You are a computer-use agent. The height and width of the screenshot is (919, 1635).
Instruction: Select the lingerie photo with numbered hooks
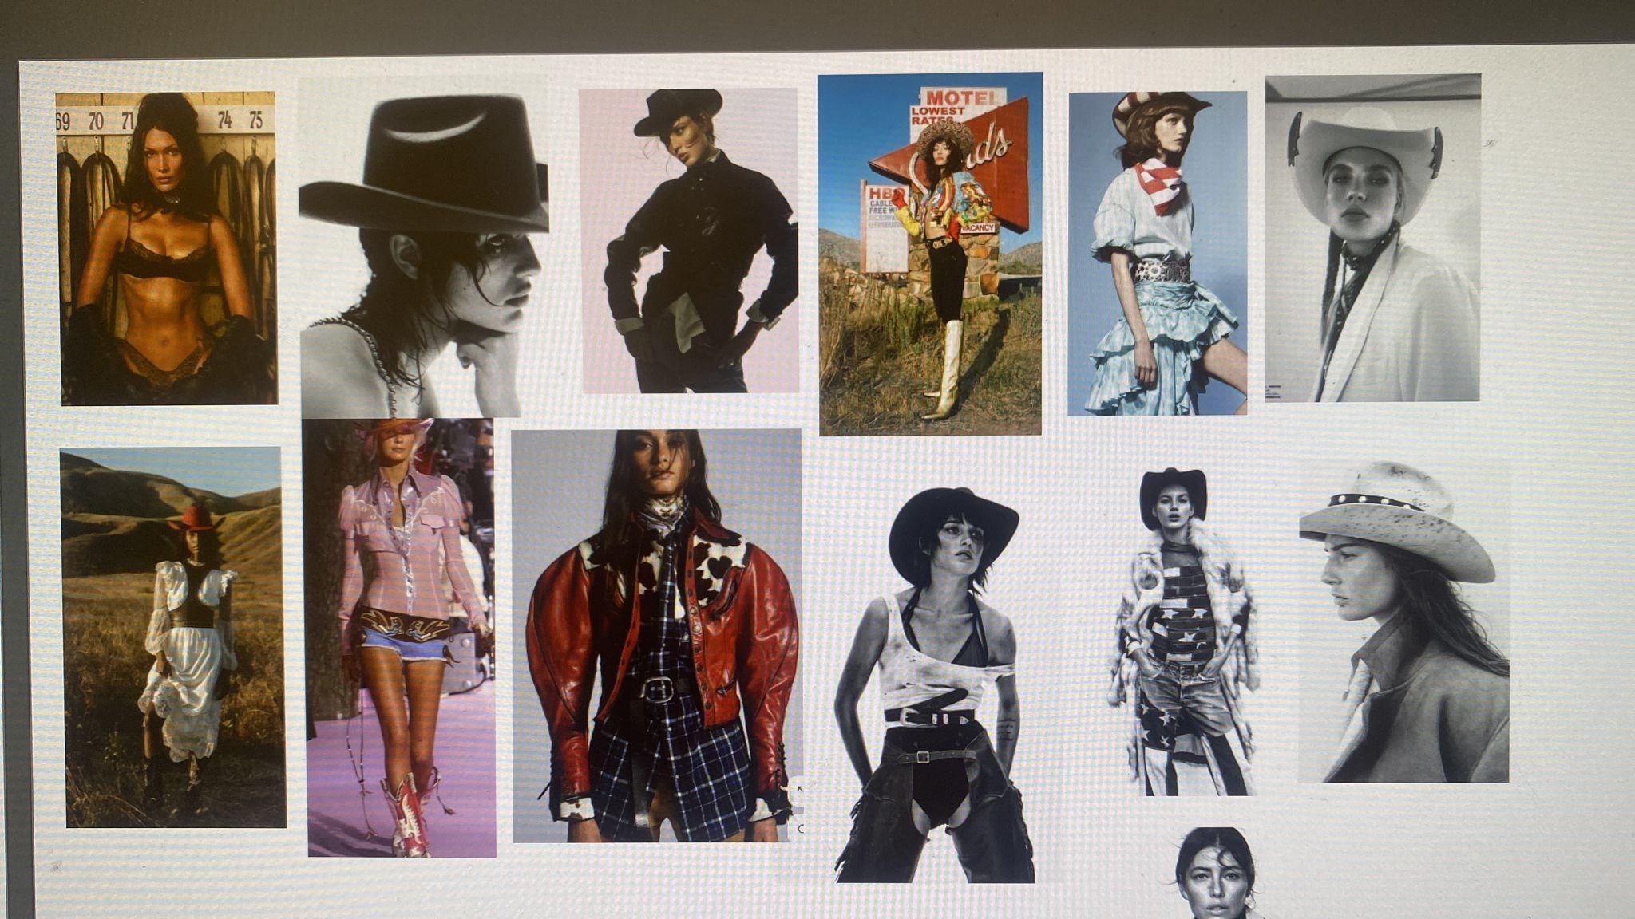[x=168, y=247]
